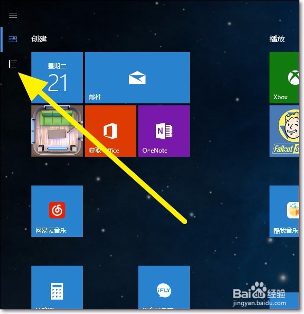Switch to the all apps list icon
The image size is (304, 314).
tap(13, 64)
